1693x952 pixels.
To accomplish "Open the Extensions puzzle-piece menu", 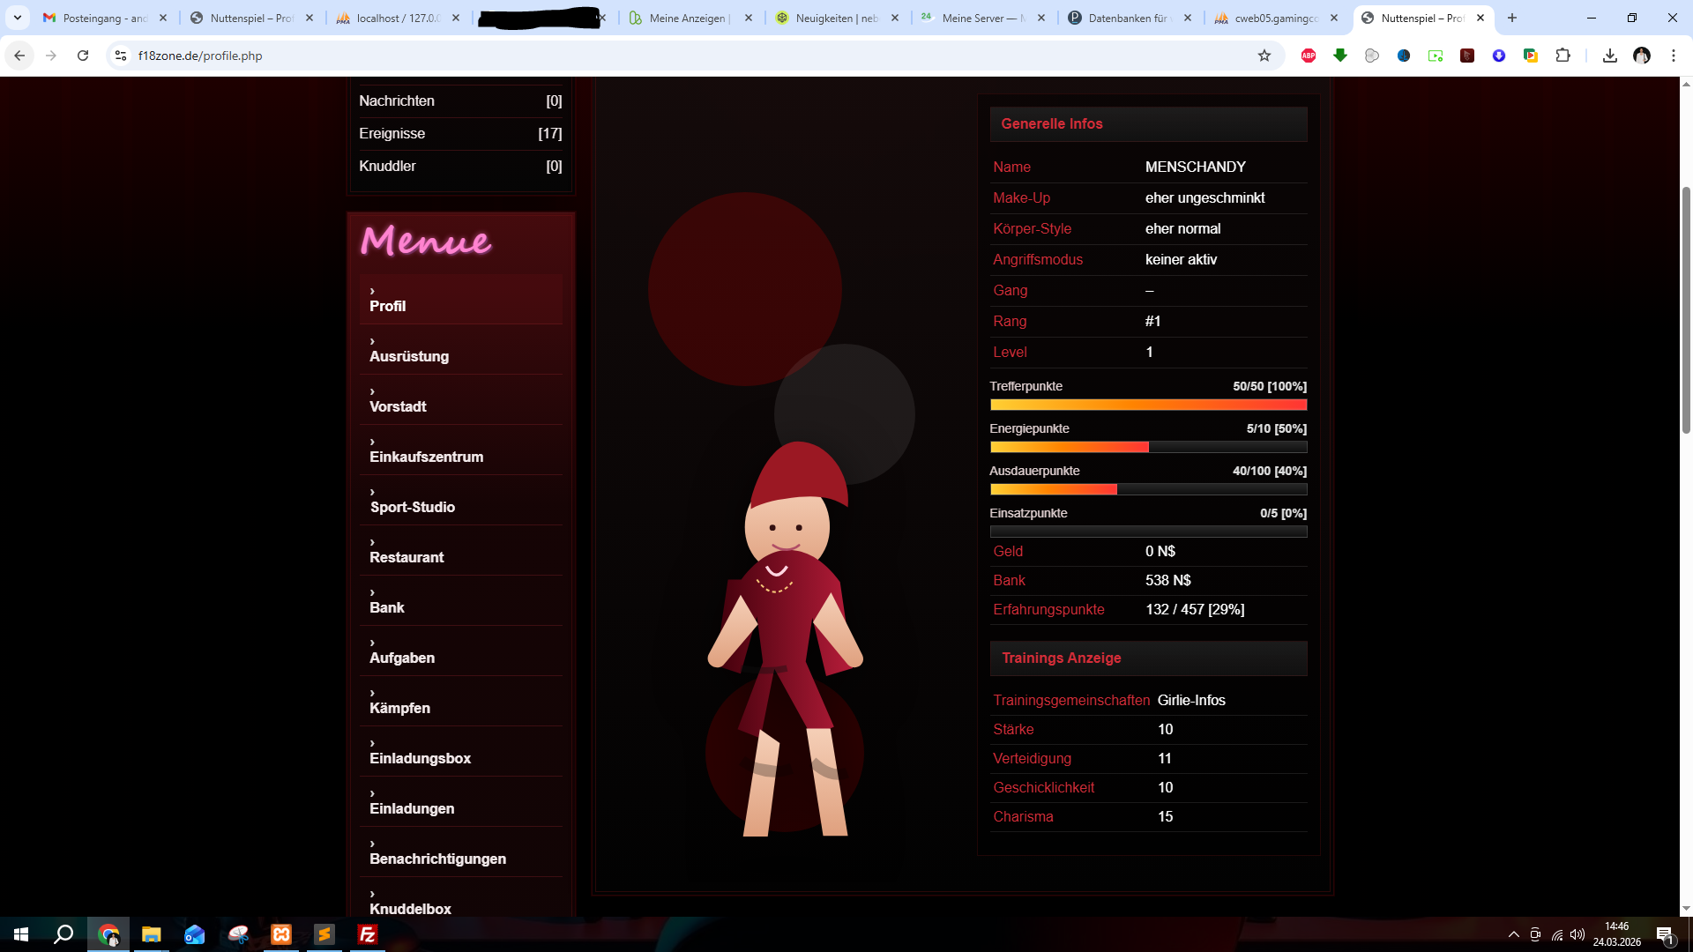I will click(1562, 56).
